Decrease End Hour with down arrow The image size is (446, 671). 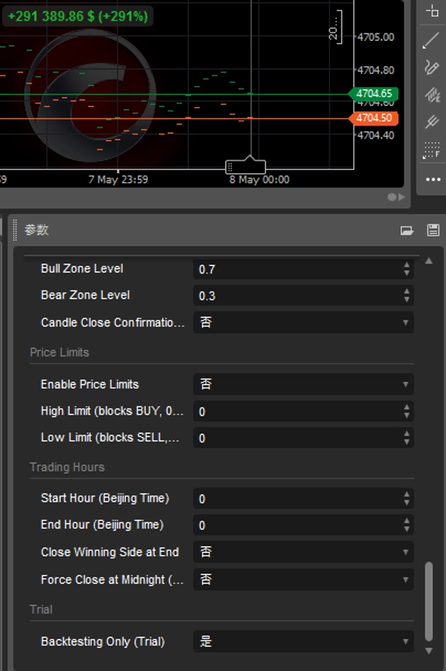point(407,529)
